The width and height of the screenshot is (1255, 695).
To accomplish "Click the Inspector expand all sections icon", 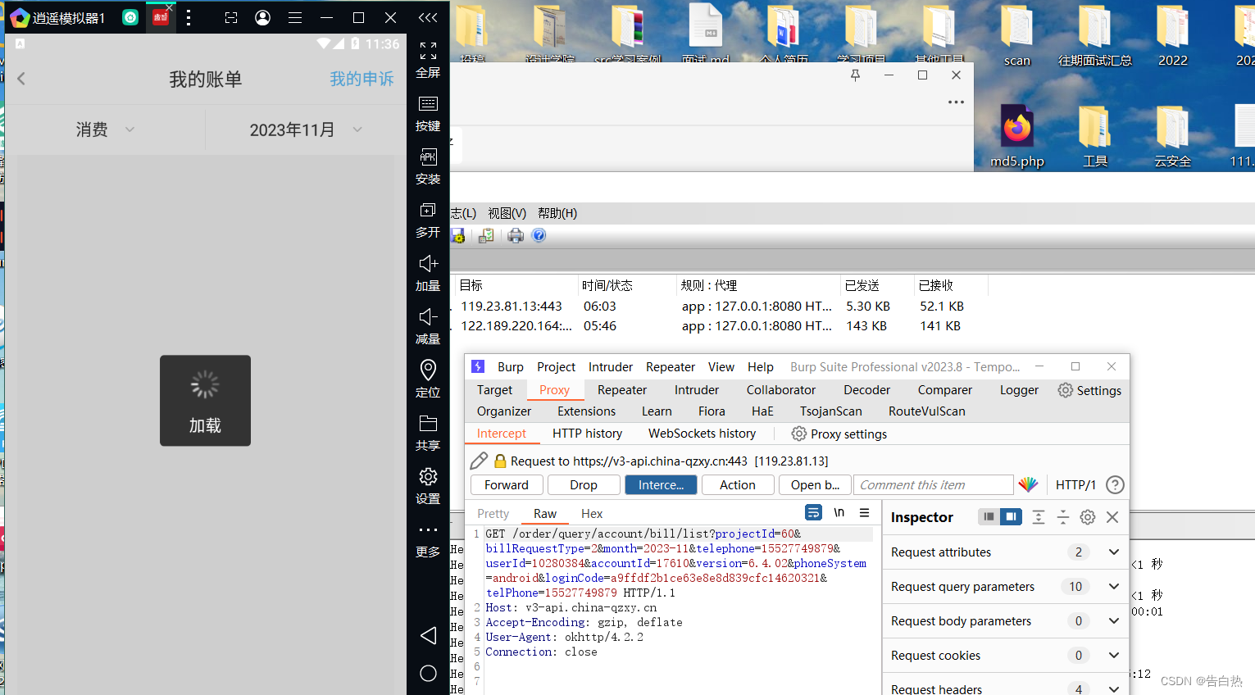I will click(1039, 517).
